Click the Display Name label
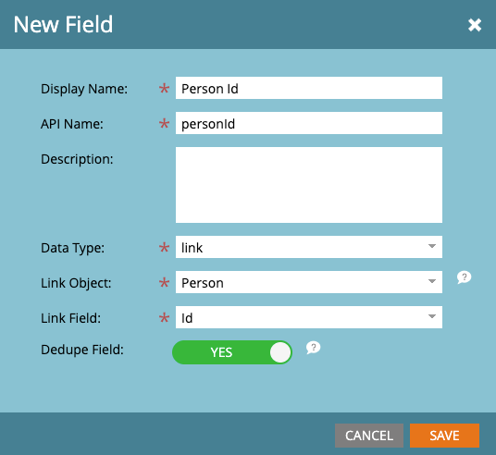Screen dimensions: 496x455 [84, 89]
